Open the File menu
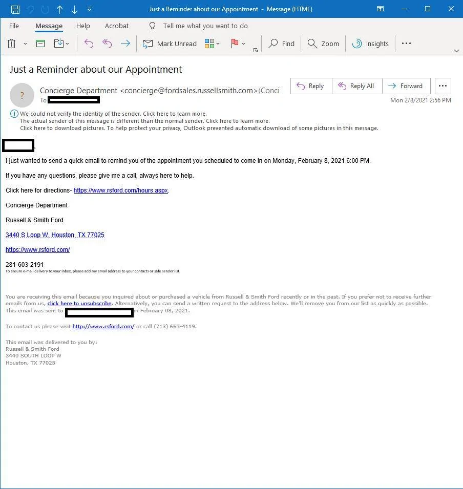463x489 pixels. coord(14,26)
